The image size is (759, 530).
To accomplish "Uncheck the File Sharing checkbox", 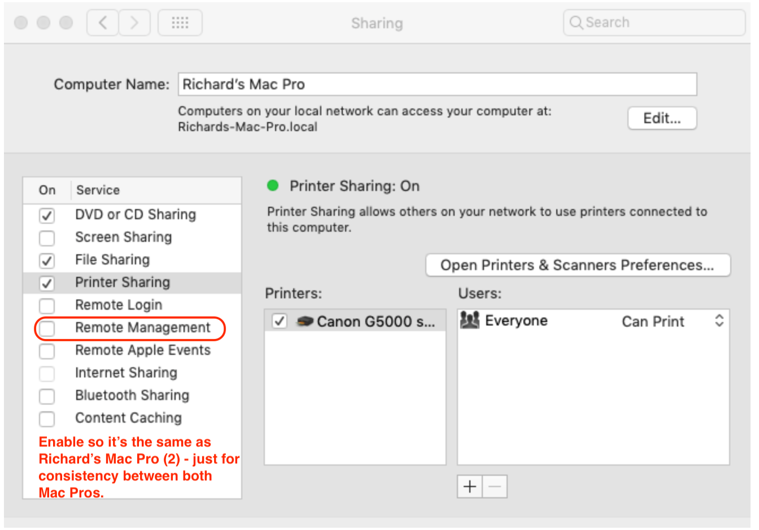I will [x=47, y=260].
